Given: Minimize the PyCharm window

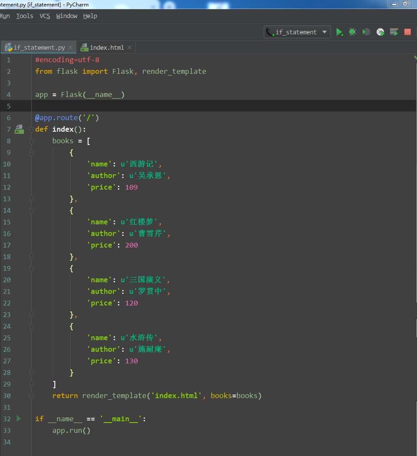Looking at the screenshot, I should pyautogui.click(x=394, y=4).
